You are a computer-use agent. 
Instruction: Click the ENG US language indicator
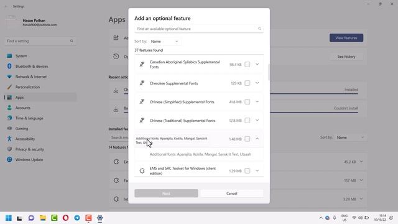[345, 218]
